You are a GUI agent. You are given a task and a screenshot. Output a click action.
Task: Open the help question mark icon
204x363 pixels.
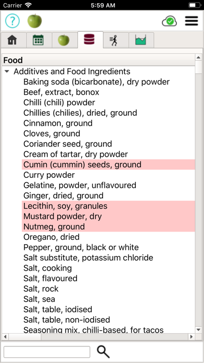click(x=12, y=21)
